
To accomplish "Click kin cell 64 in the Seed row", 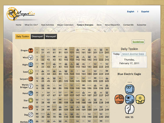I will click(54, 72).
